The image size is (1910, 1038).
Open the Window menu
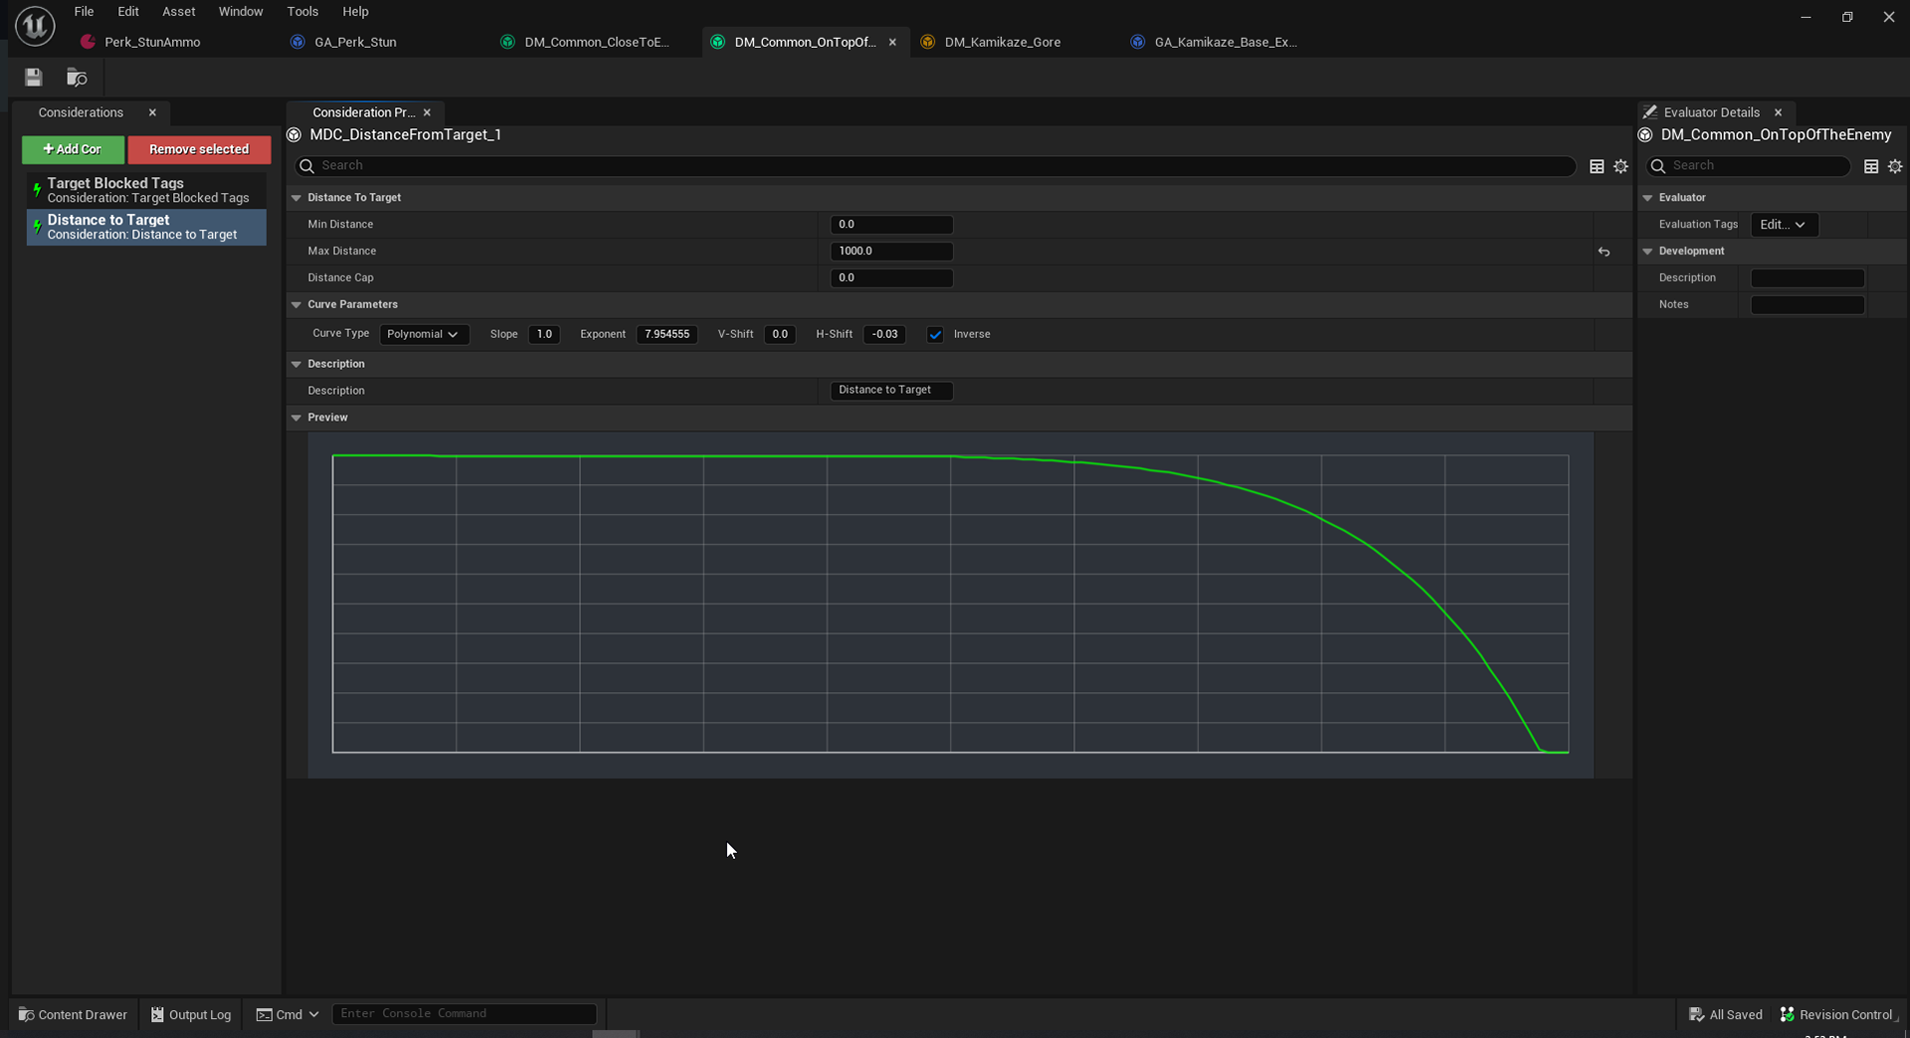pyautogui.click(x=241, y=11)
